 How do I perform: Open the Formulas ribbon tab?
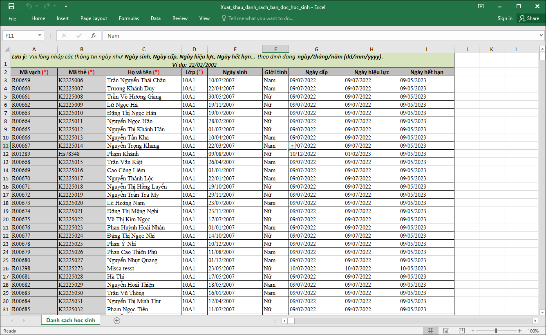click(129, 18)
